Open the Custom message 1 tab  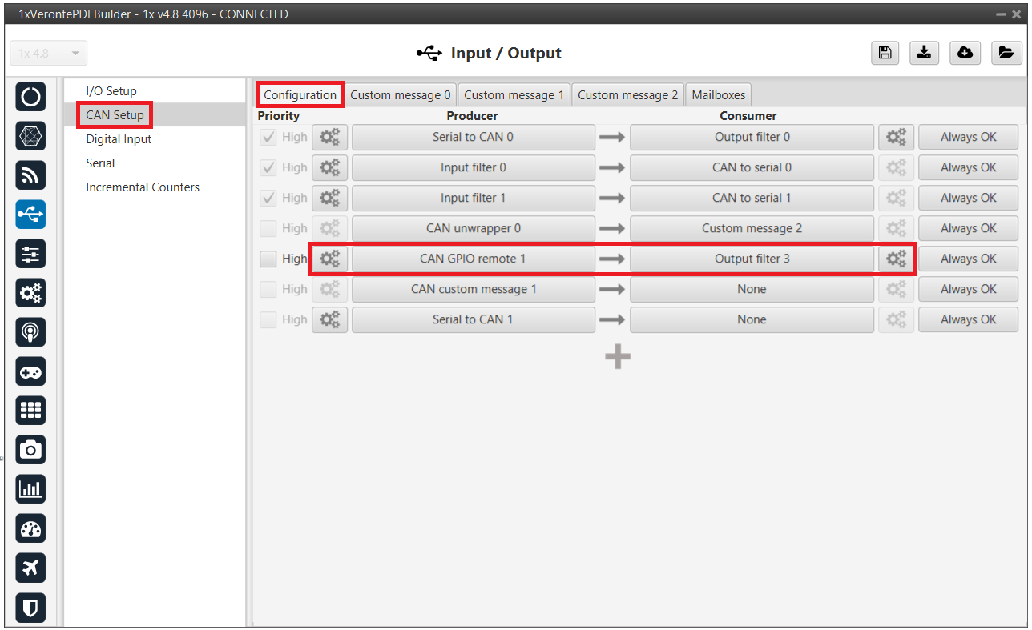(x=514, y=94)
